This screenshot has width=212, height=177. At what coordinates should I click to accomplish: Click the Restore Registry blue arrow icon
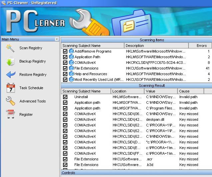tap(11, 75)
